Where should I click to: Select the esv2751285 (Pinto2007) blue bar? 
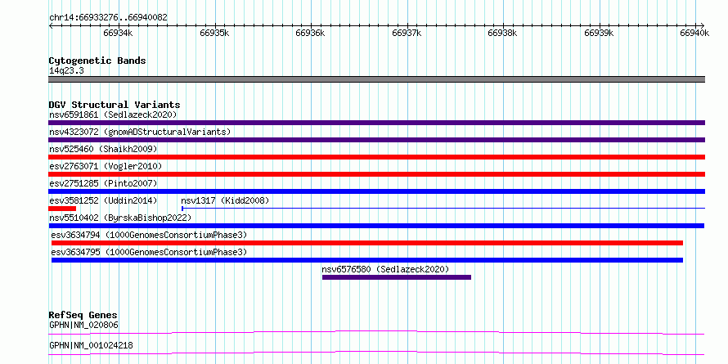point(376,191)
